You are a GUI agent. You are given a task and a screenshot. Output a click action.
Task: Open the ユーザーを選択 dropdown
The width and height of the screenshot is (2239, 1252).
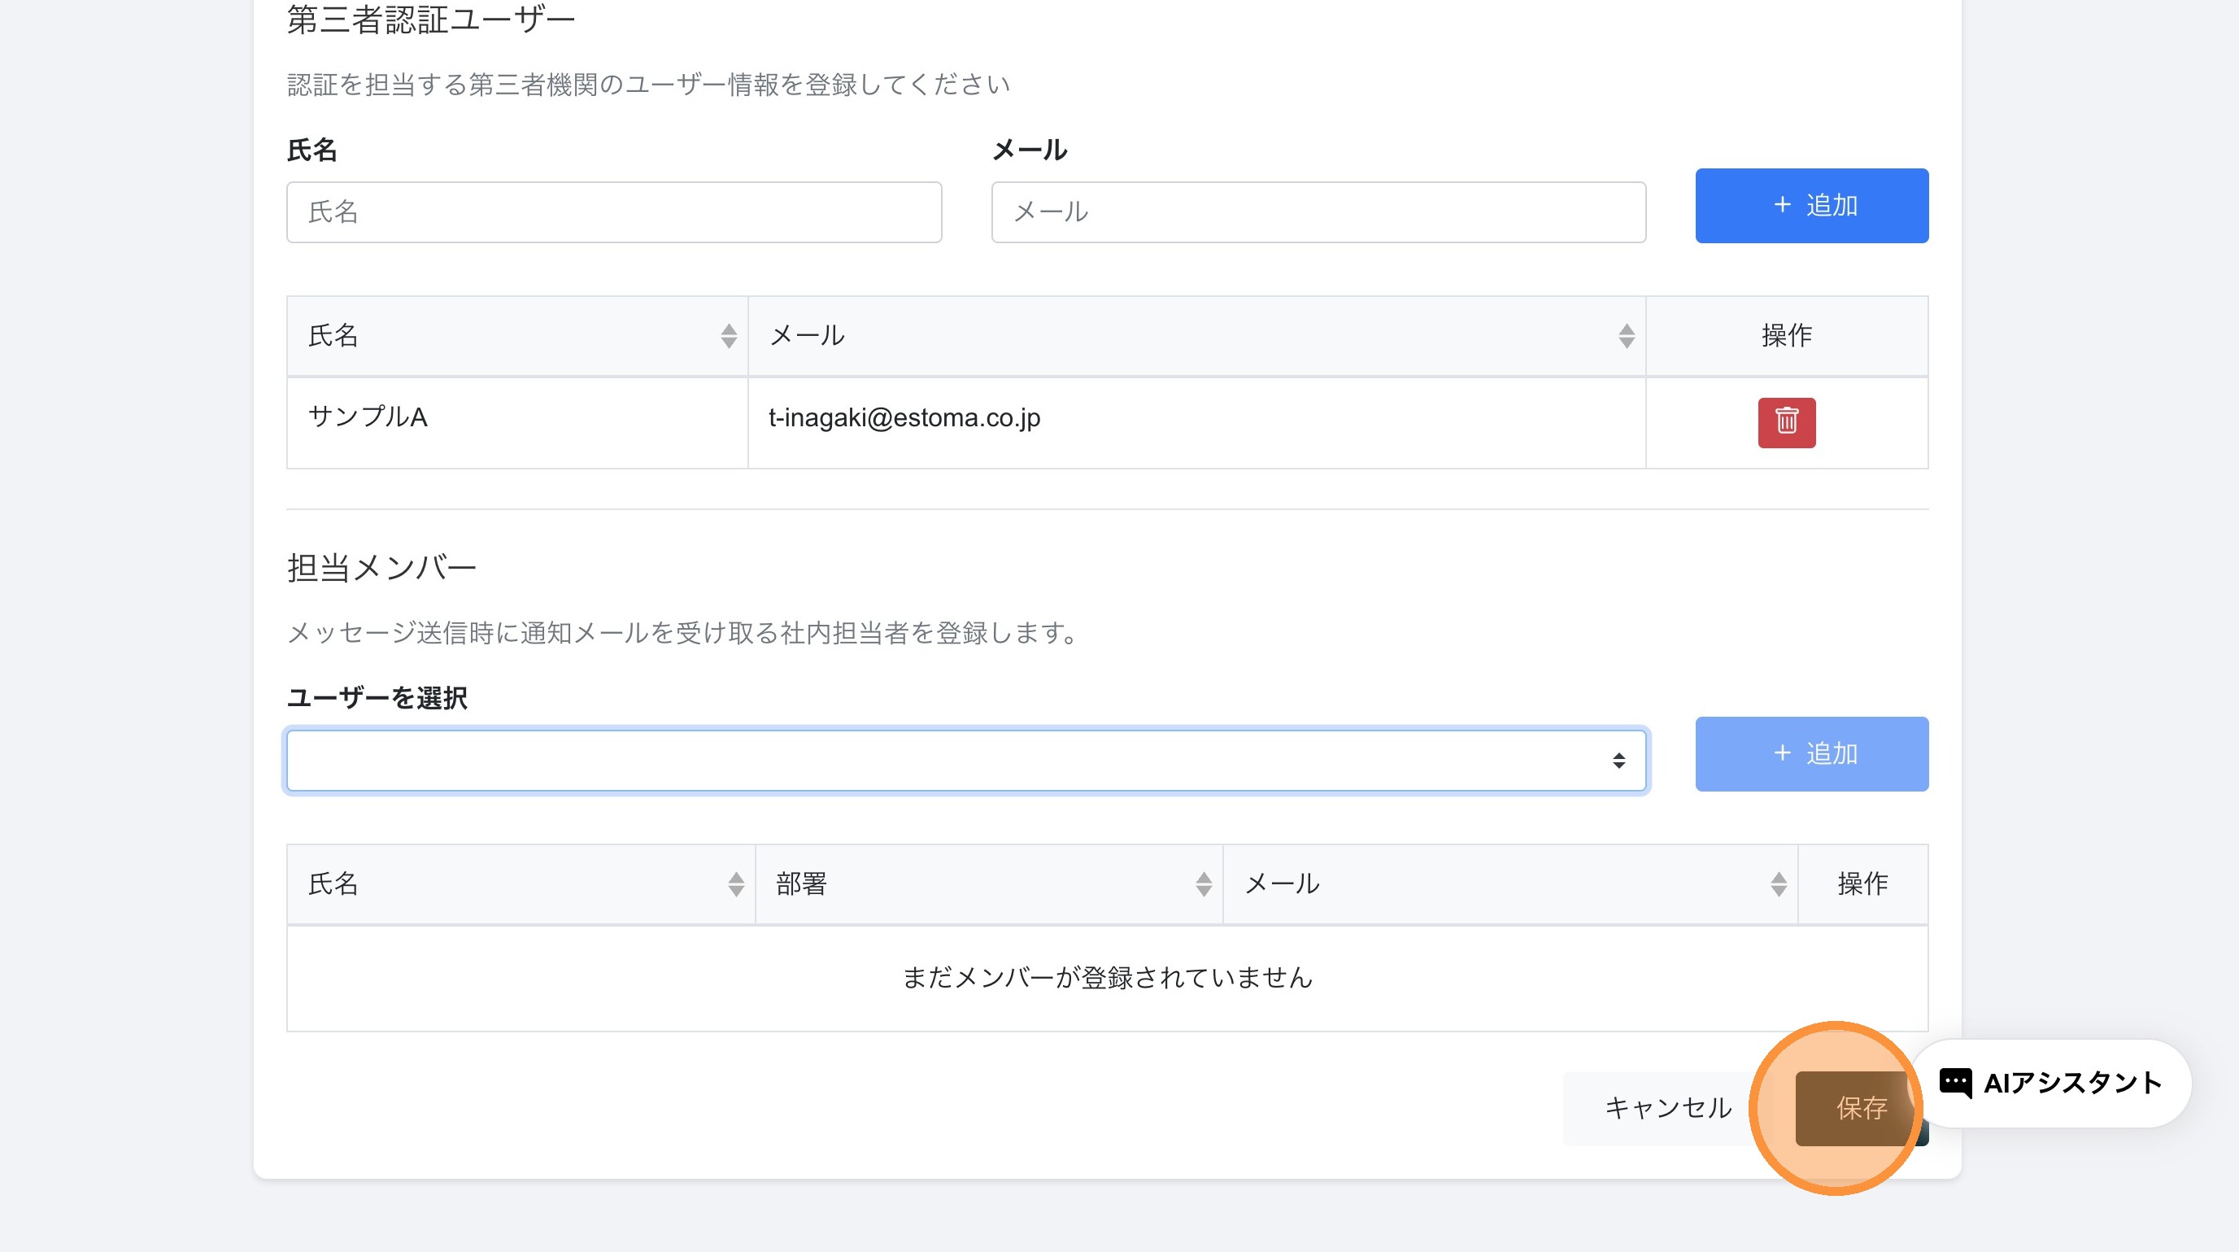(x=965, y=761)
